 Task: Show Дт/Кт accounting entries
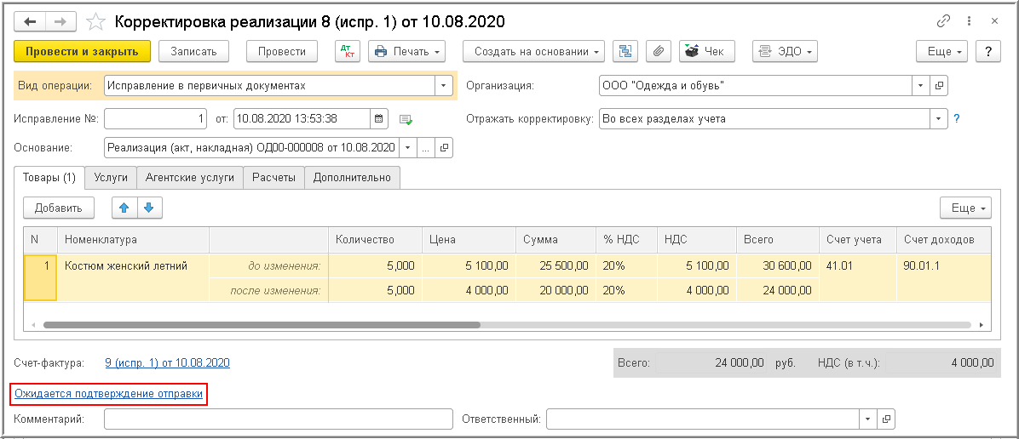point(348,51)
